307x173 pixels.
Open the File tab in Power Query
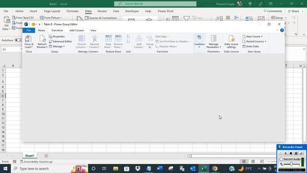(29, 30)
